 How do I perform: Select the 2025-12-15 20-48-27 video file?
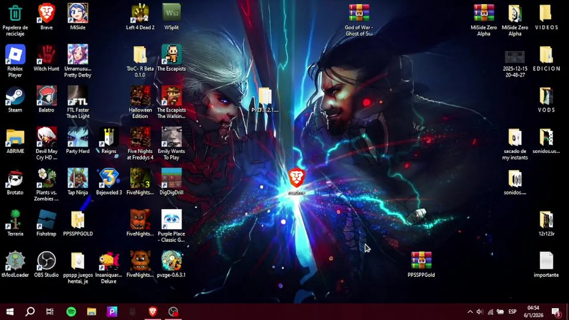515,64
